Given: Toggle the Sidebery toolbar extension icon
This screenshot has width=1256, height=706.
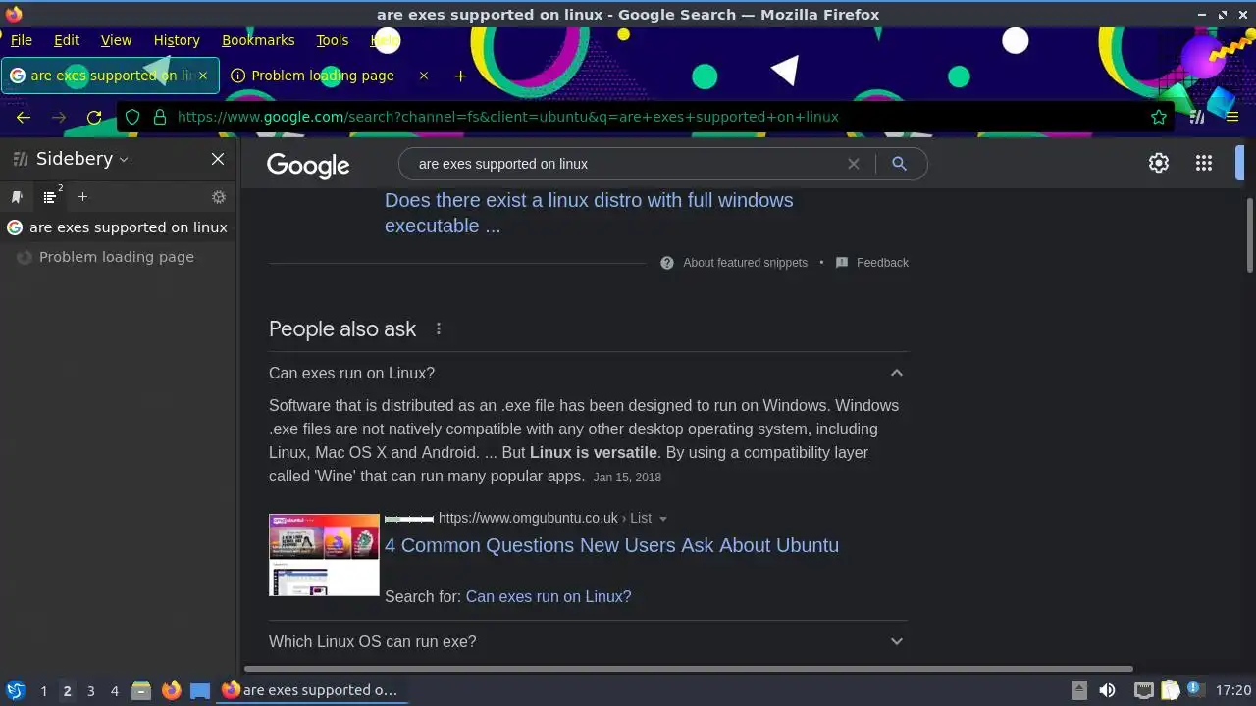Looking at the screenshot, I should 1197,117.
